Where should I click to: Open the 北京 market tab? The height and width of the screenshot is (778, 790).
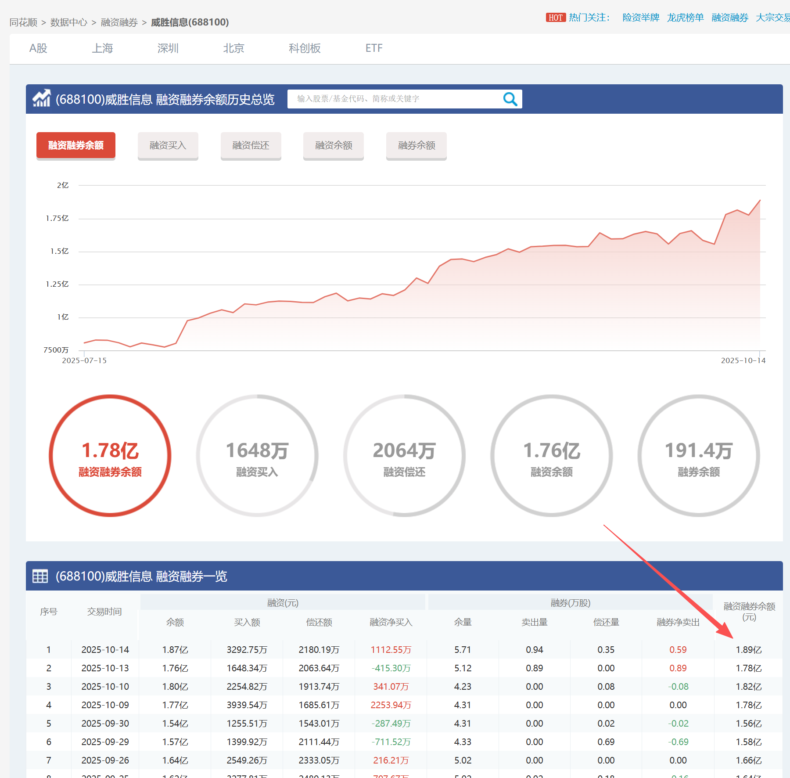coord(233,48)
